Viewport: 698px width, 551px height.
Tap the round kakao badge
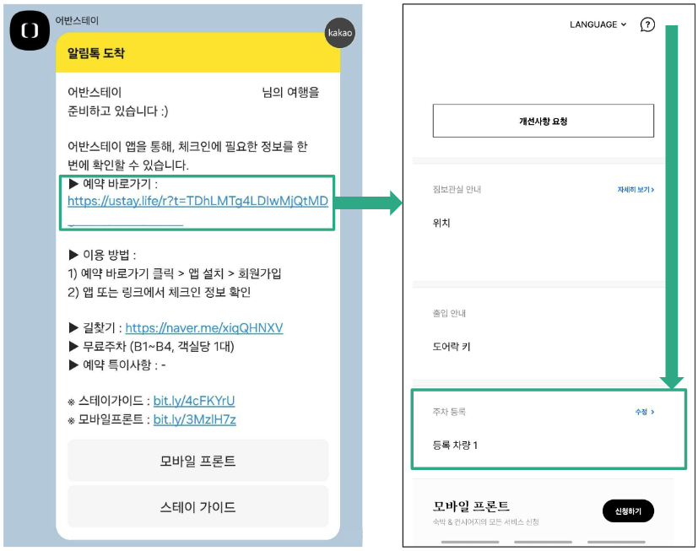point(340,33)
